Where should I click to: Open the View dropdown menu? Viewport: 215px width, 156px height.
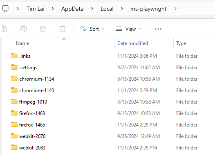[128, 29]
